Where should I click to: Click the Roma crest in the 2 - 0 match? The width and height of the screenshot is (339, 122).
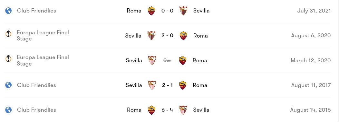tap(183, 36)
